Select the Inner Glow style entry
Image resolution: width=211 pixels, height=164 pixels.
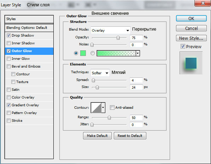[x=29, y=59]
